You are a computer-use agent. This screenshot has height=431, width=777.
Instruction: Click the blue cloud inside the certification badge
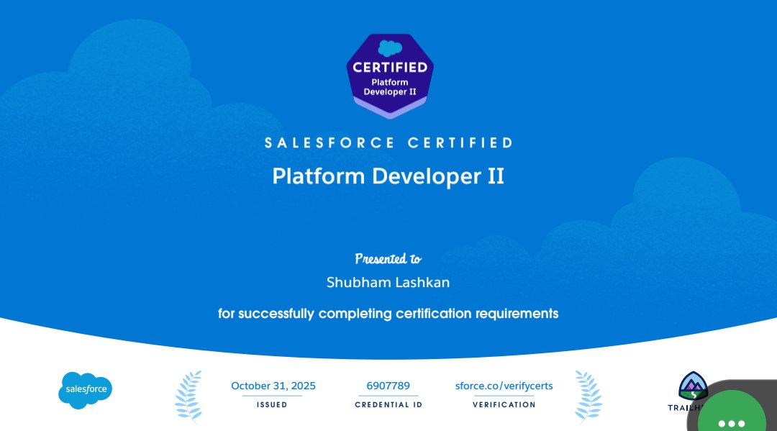(x=388, y=47)
